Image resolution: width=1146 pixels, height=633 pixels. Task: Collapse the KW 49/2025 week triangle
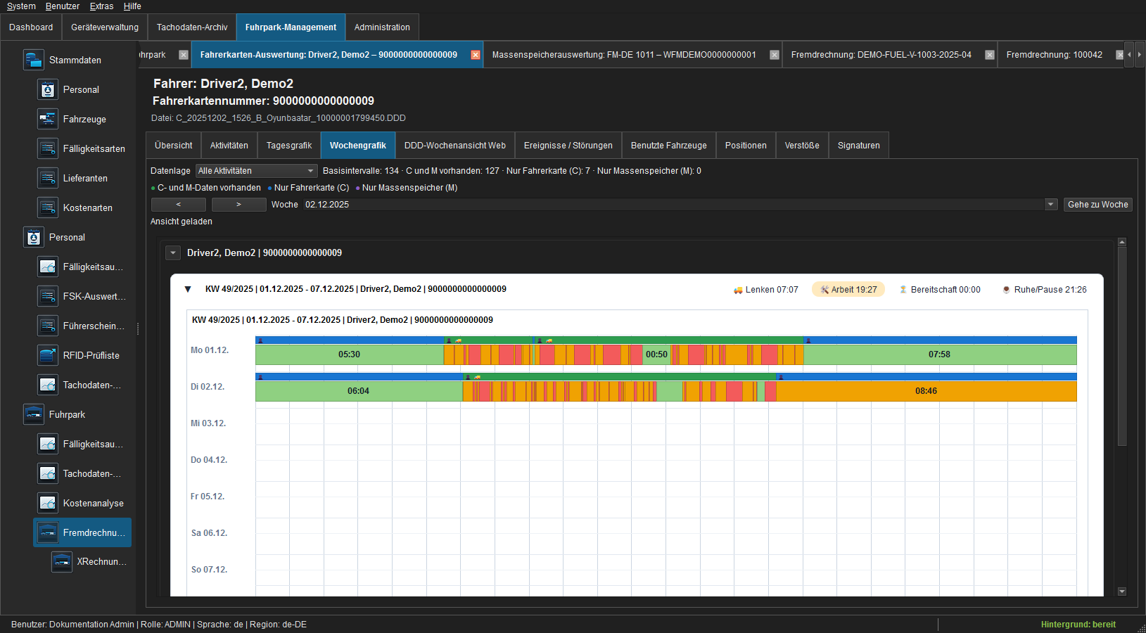click(x=188, y=289)
